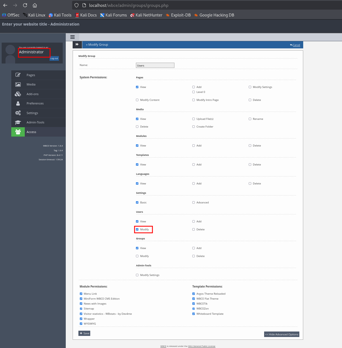The height and width of the screenshot is (348, 342).
Task: Enable Languages Add permission
Action: (193, 183)
